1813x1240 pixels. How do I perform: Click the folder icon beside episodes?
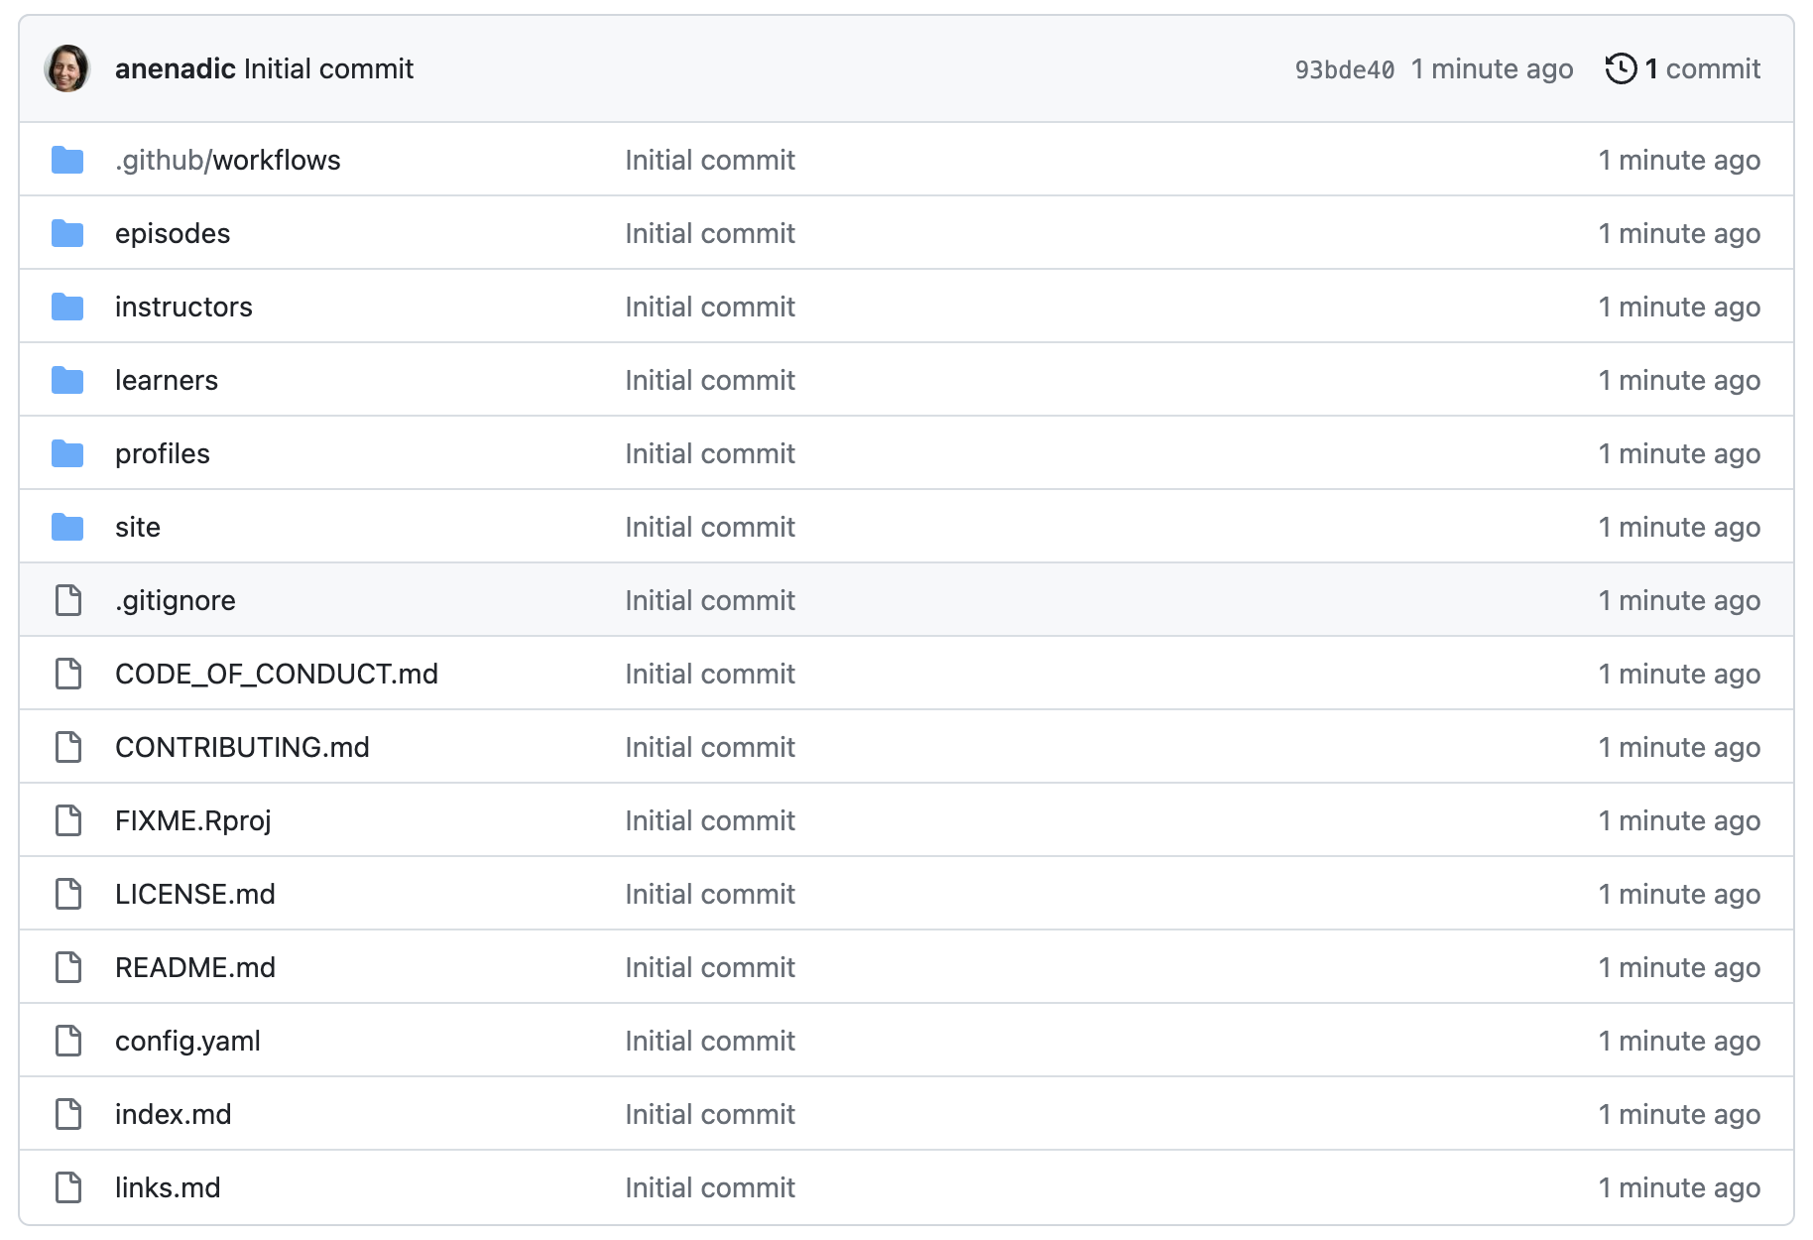pyautogui.click(x=67, y=233)
